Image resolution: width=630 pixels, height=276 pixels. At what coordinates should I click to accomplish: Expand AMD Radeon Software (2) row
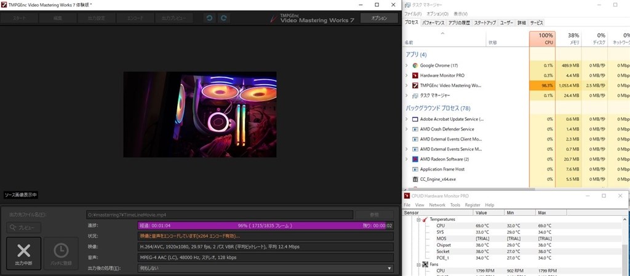(x=406, y=159)
